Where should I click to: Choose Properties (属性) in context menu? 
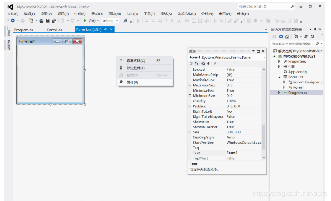pyautogui.click(x=145, y=83)
